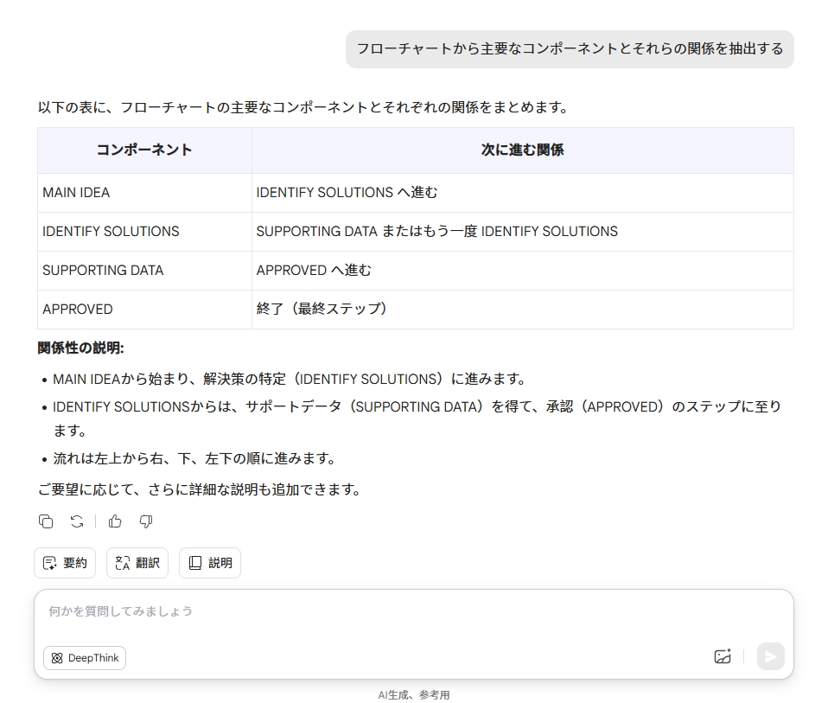This screenshot has width=815, height=703.
Task: Click the 以下の表に intro sentence
Action: [303, 107]
